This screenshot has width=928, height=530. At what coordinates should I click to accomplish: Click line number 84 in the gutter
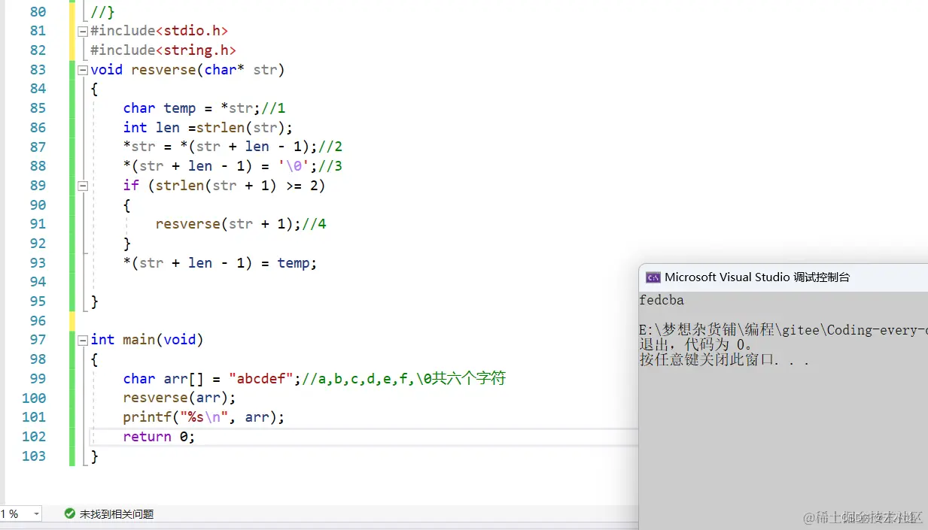click(38, 89)
